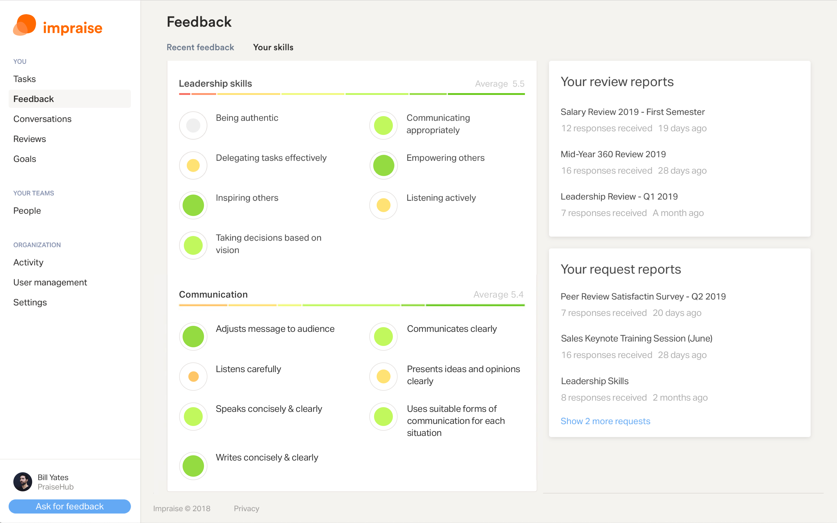837x523 pixels.
Task: Open Conversations in the sidebar
Action: click(x=42, y=119)
